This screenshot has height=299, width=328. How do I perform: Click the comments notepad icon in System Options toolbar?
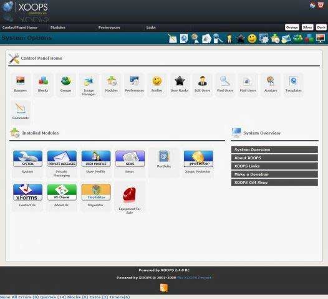172,39
